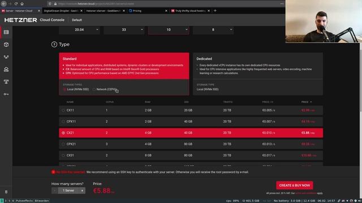Image resolution: width=362 pixels, height=203 pixels.
Task: Open the Firewalls icon in sidebar
Action: pos(6,82)
